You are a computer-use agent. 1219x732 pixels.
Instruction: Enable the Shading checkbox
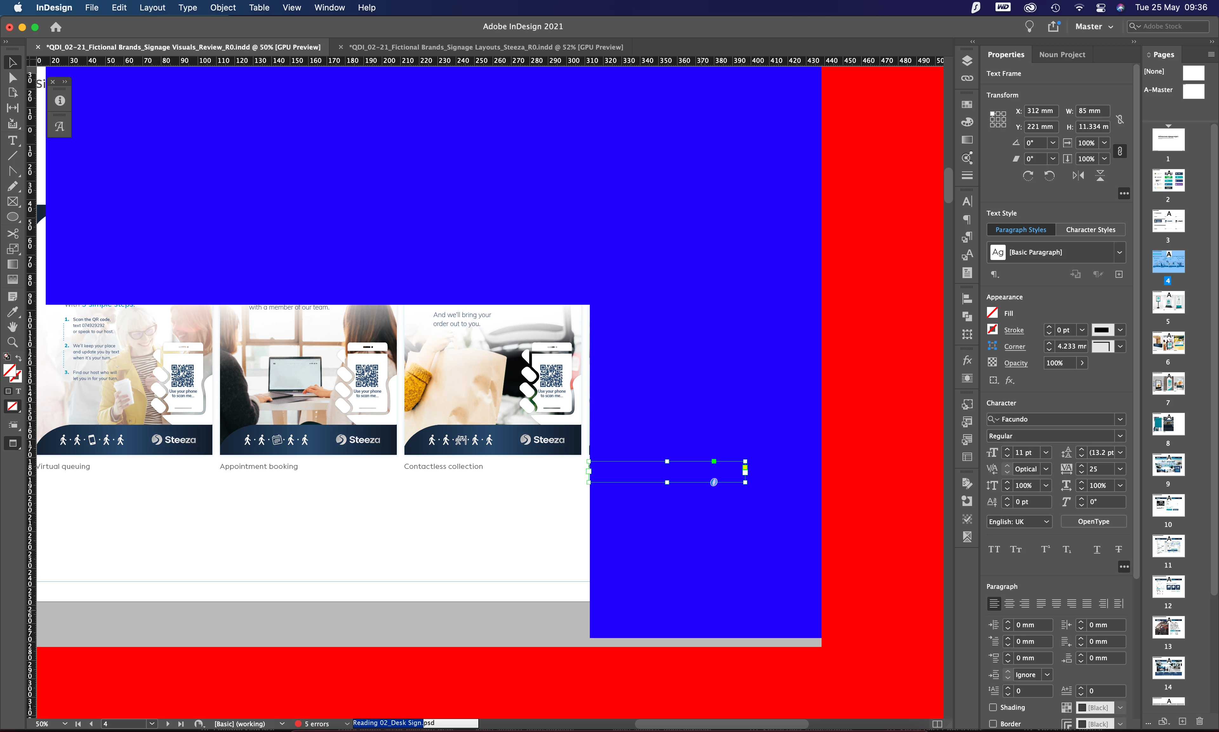pos(993,707)
